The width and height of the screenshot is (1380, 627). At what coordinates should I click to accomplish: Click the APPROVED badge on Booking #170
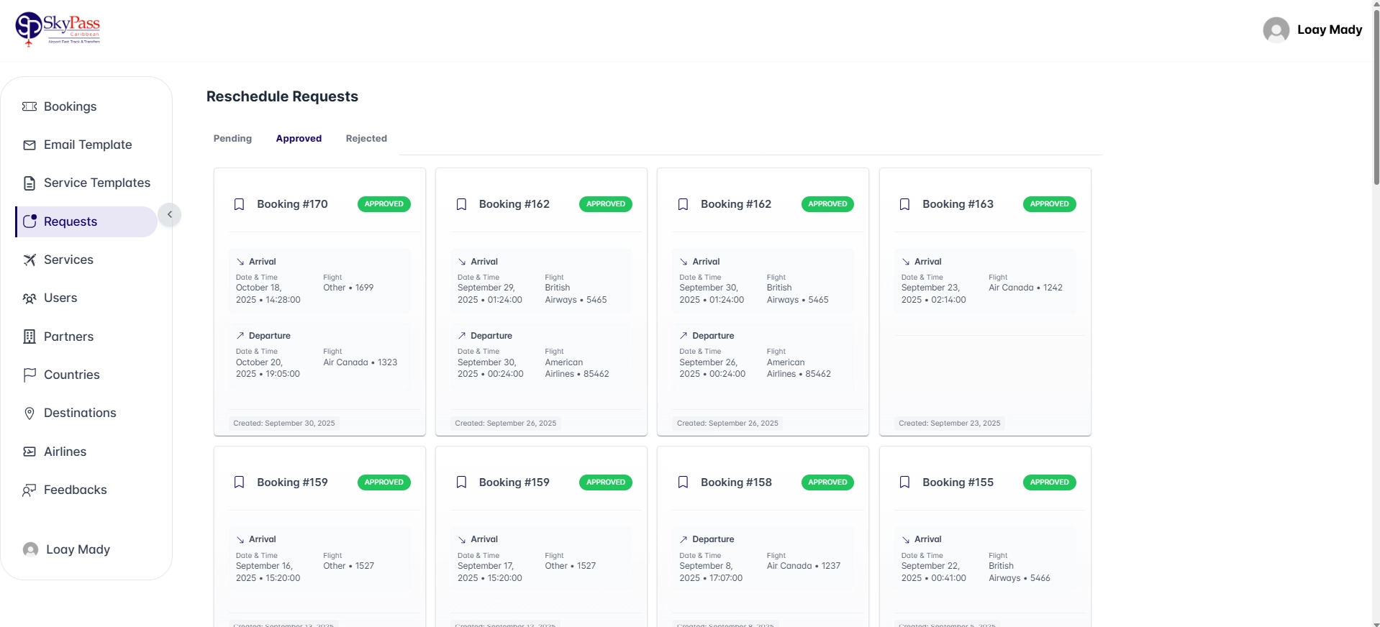tap(384, 204)
